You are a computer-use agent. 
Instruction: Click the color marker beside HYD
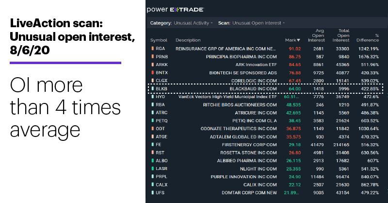[x=153, y=97]
